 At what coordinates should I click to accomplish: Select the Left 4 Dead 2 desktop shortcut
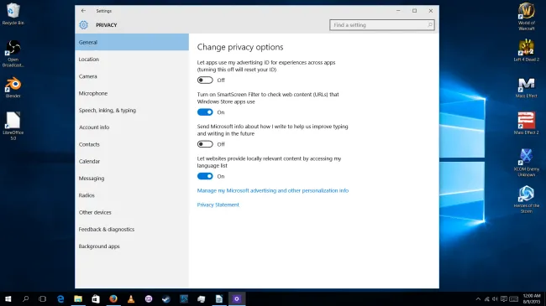(x=527, y=50)
